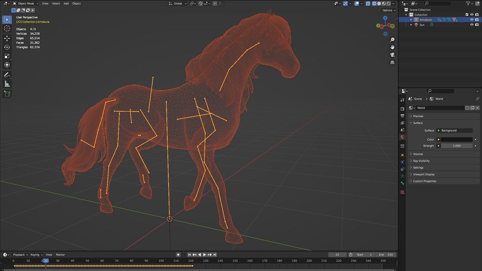Toggle timeline auto keying record button
The image size is (482, 271).
coord(178,255)
